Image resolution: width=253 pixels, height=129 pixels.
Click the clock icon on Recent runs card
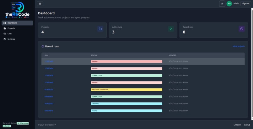tap(242, 29)
